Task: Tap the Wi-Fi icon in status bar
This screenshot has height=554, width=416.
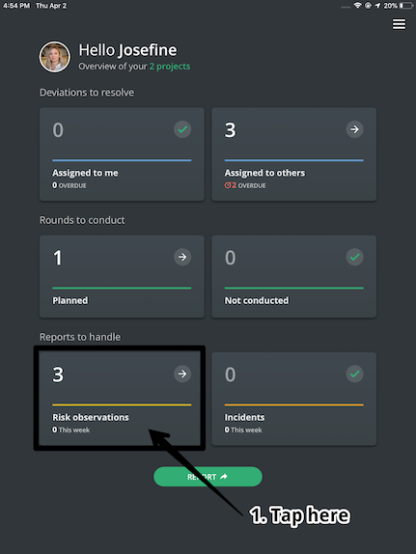Action: pyautogui.click(x=358, y=6)
